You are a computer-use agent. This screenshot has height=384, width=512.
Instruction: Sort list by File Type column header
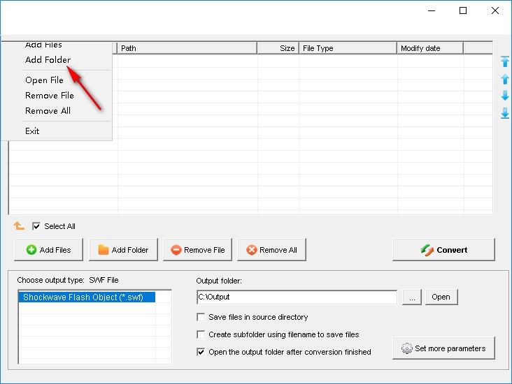click(x=348, y=48)
